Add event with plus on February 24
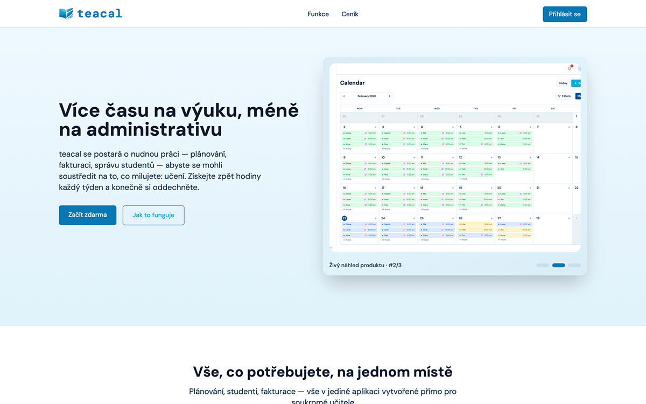This screenshot has width=646, height=404. 415,218
